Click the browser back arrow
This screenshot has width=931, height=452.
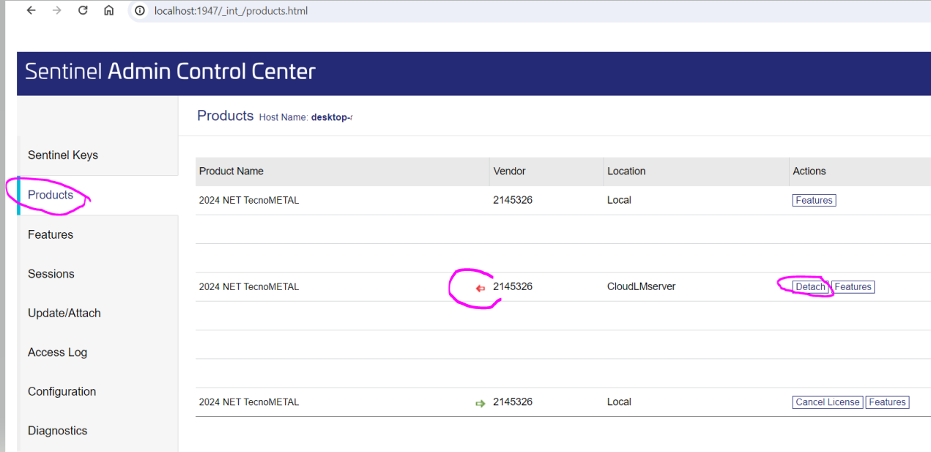[31, 11]
